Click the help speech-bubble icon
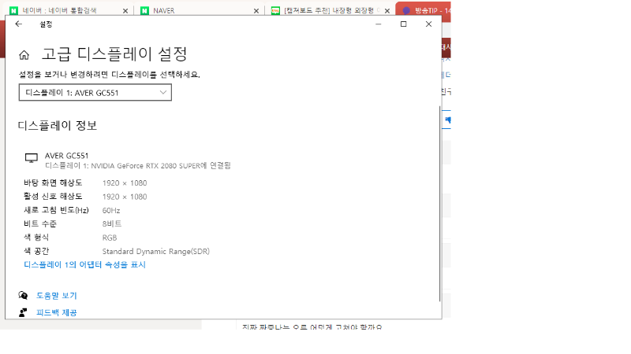The height and width of the screenshot is (354, 631). coord(23,296)
